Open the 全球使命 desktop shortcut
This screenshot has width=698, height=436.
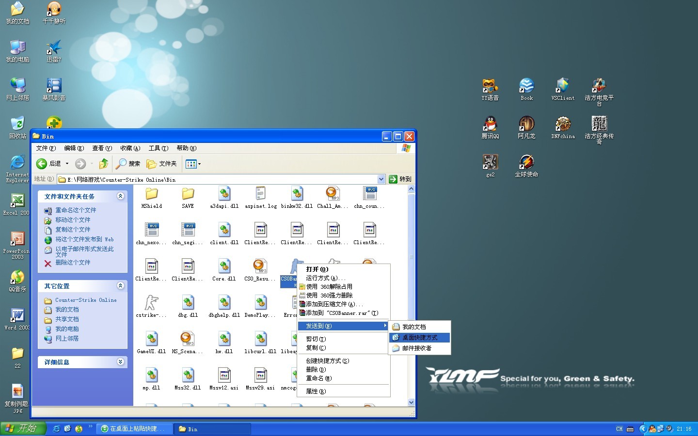pyautogui.click(x=526, y=166)
